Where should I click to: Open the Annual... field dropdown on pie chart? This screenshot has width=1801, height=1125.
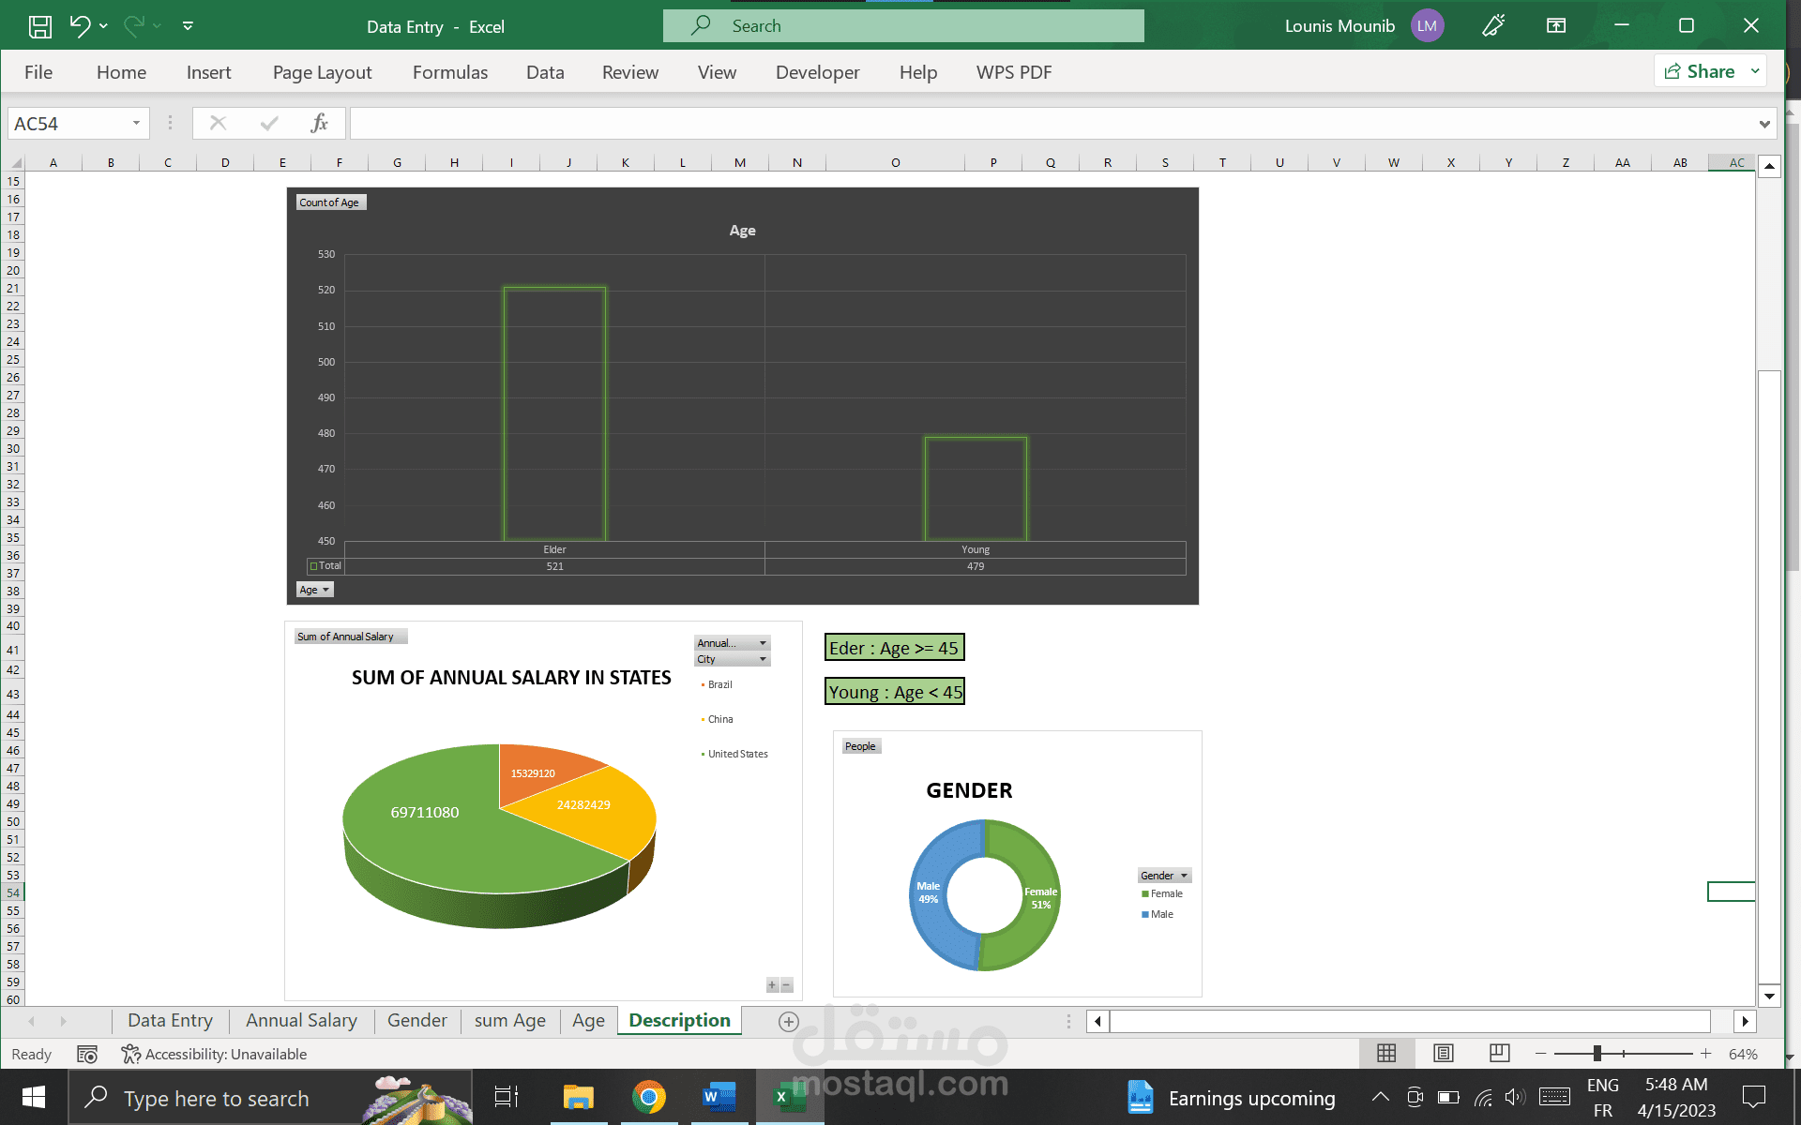[x=732, y=643]
